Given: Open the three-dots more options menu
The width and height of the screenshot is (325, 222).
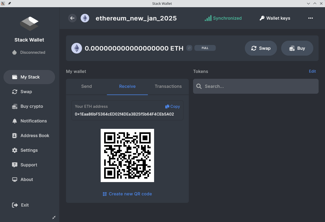Looking at the screenshot, I should click(x=310, y=18).
